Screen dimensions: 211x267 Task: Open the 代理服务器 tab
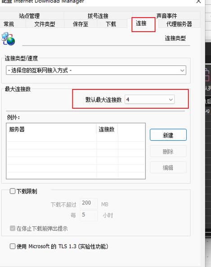(x=179, y=24)
